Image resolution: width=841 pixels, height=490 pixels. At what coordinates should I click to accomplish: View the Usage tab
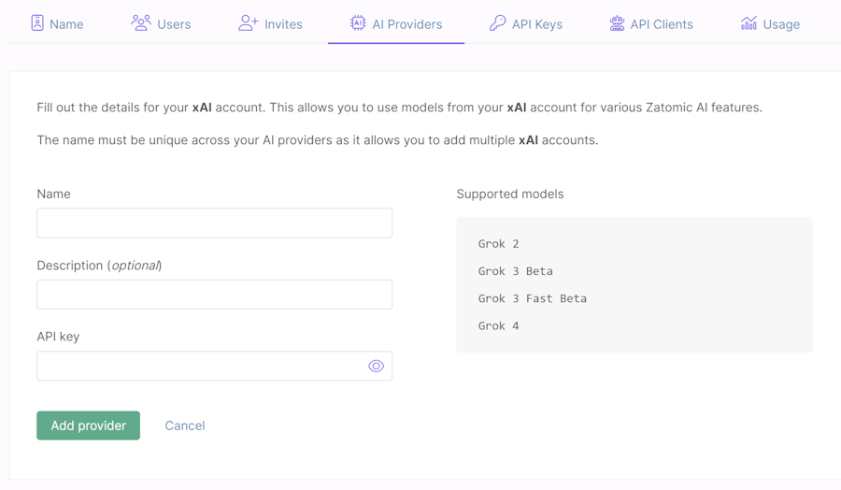coord(770,23)
